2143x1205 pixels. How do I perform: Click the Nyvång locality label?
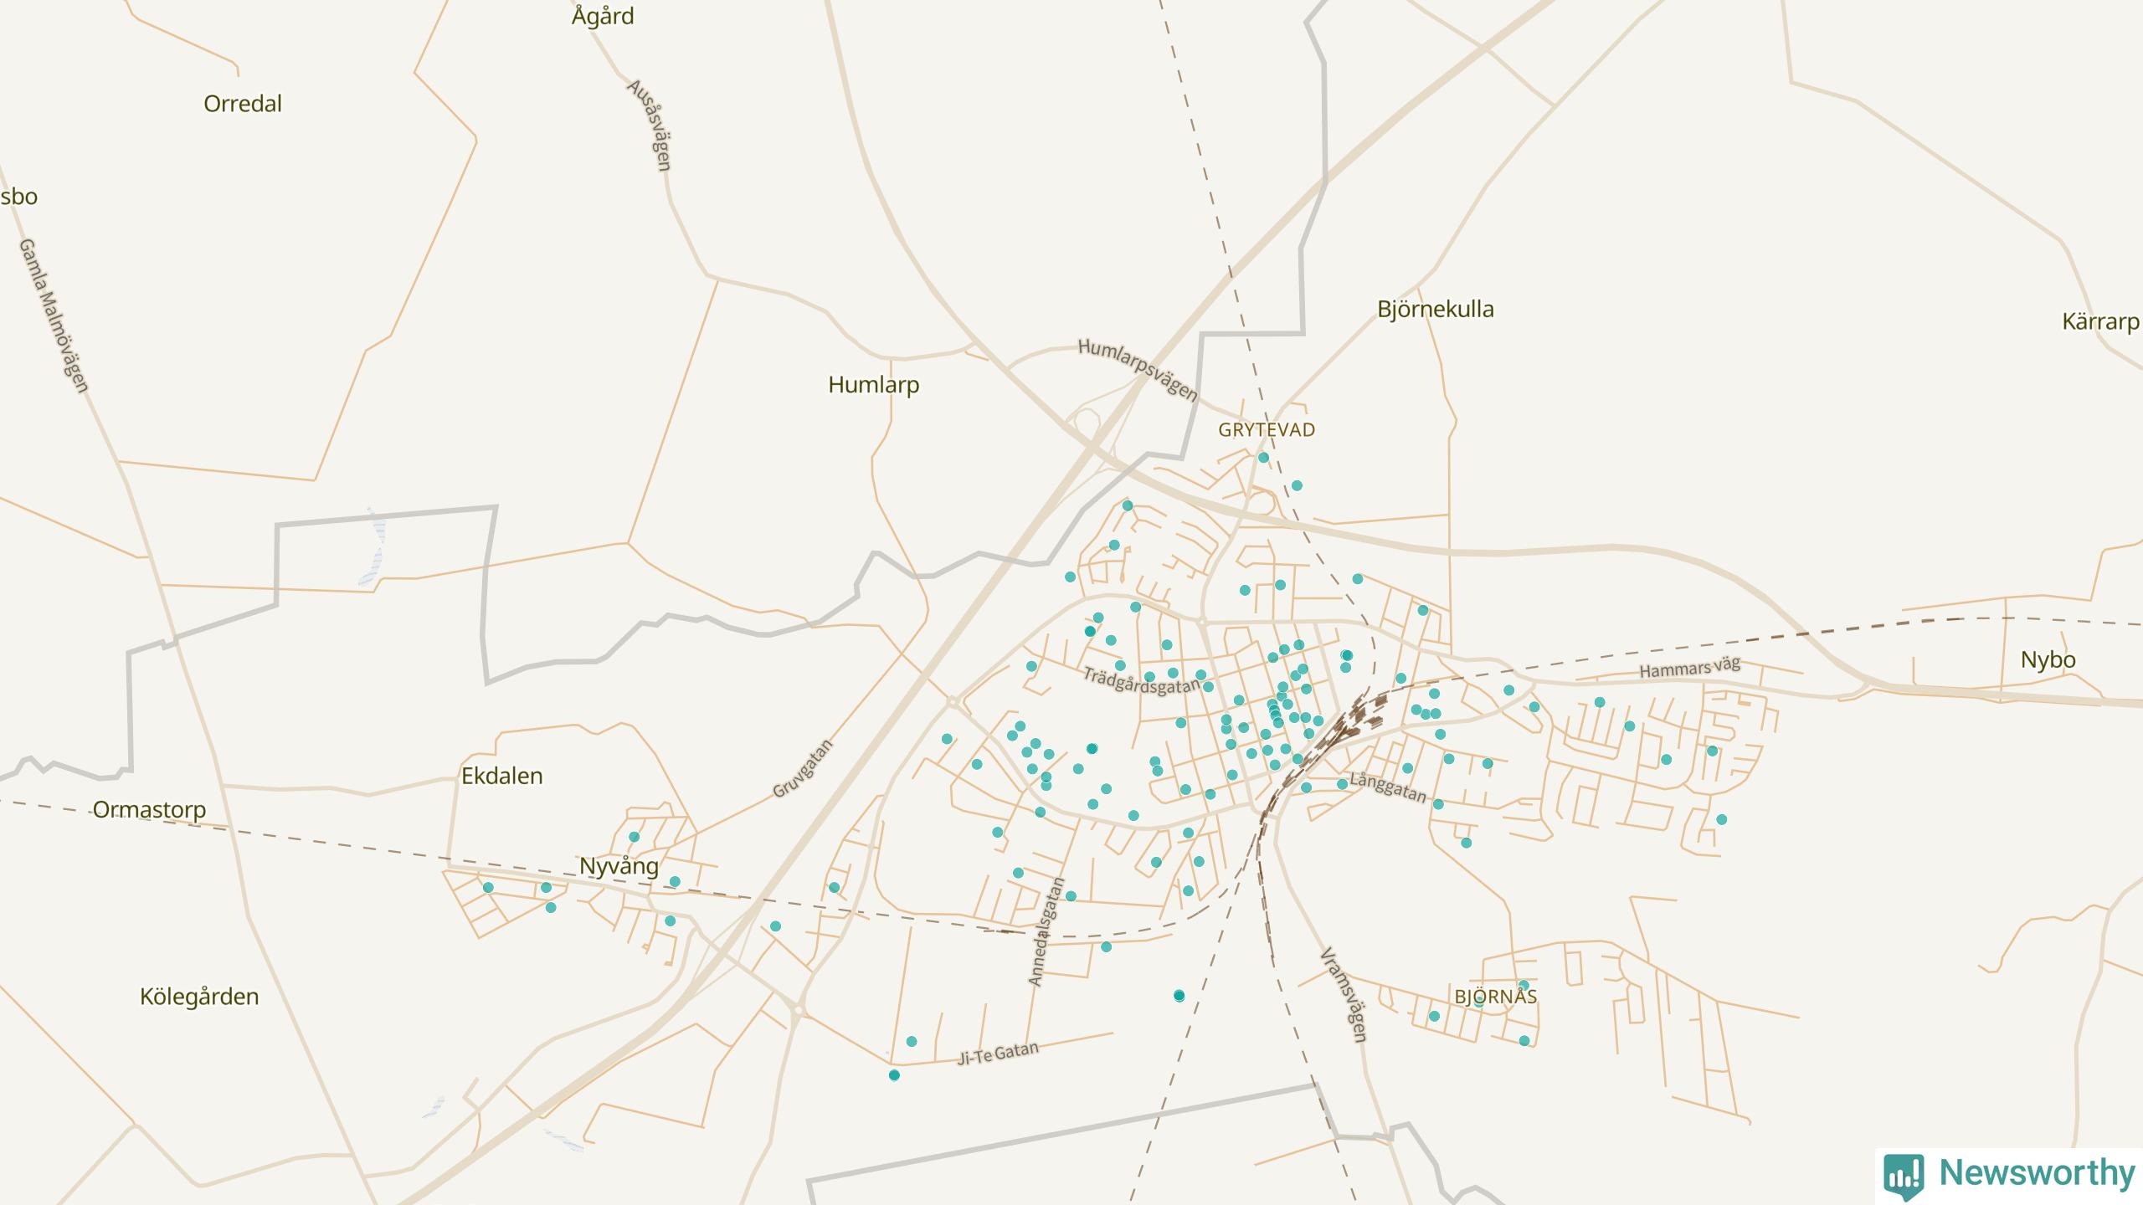[x=619, y=866]
